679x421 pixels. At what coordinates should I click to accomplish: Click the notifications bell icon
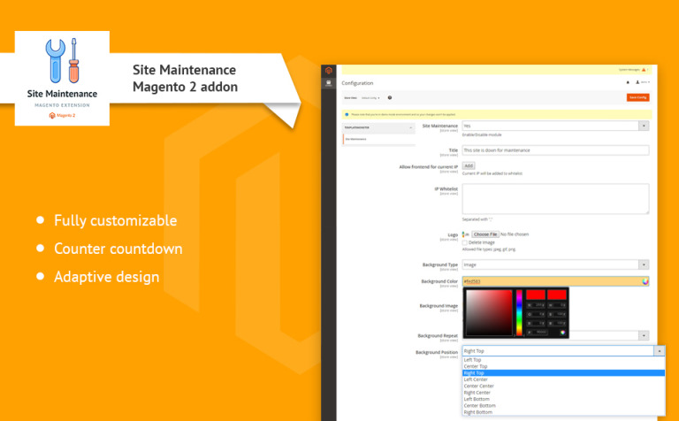[x=628, y=82]
